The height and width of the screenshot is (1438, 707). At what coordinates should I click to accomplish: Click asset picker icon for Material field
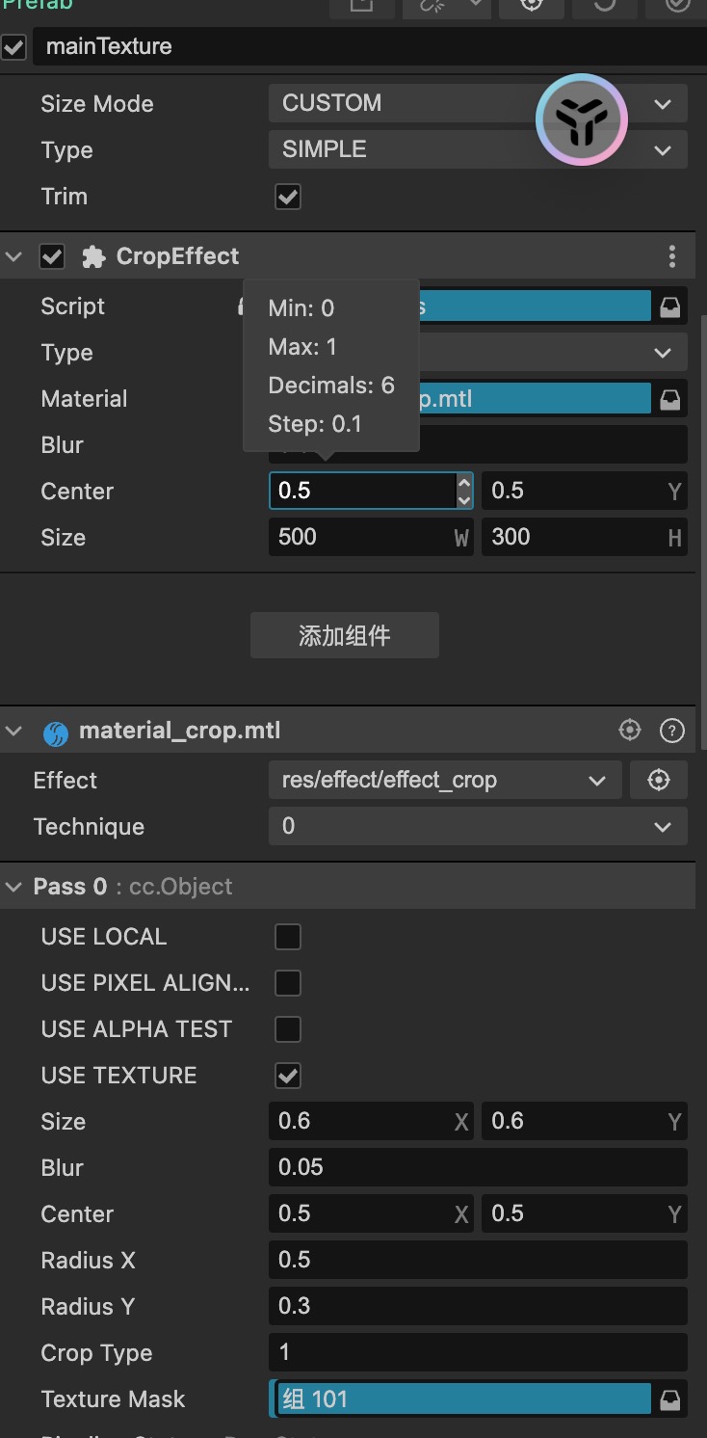tap(669, 399)
